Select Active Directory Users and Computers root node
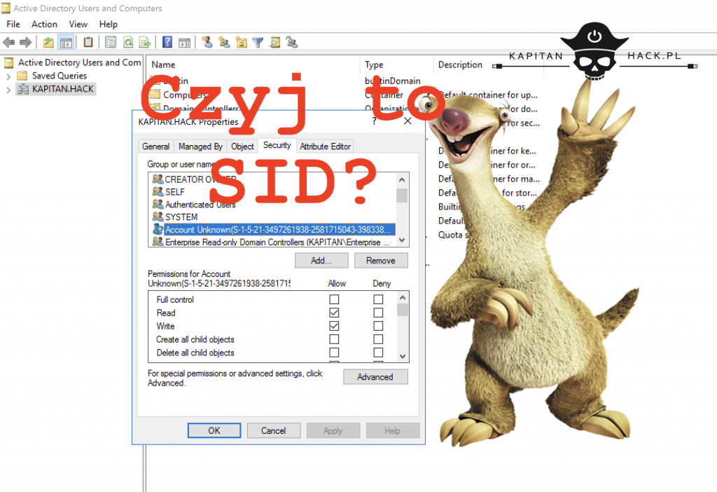The height and width of the screenshot is (492, 717). 79,62
